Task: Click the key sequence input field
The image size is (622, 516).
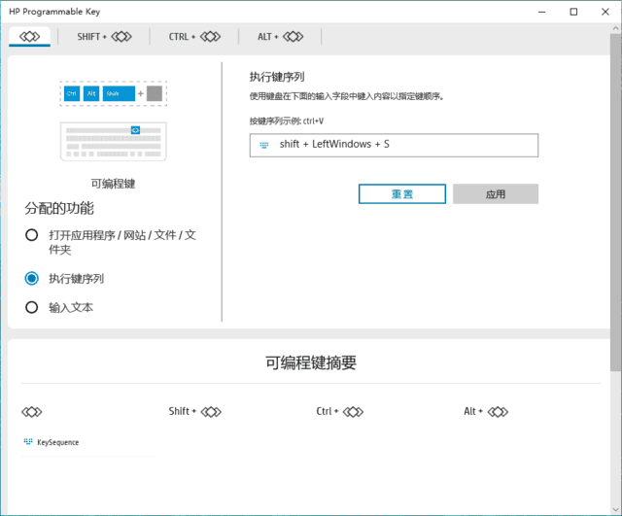Action: click(x=394, y=145)
